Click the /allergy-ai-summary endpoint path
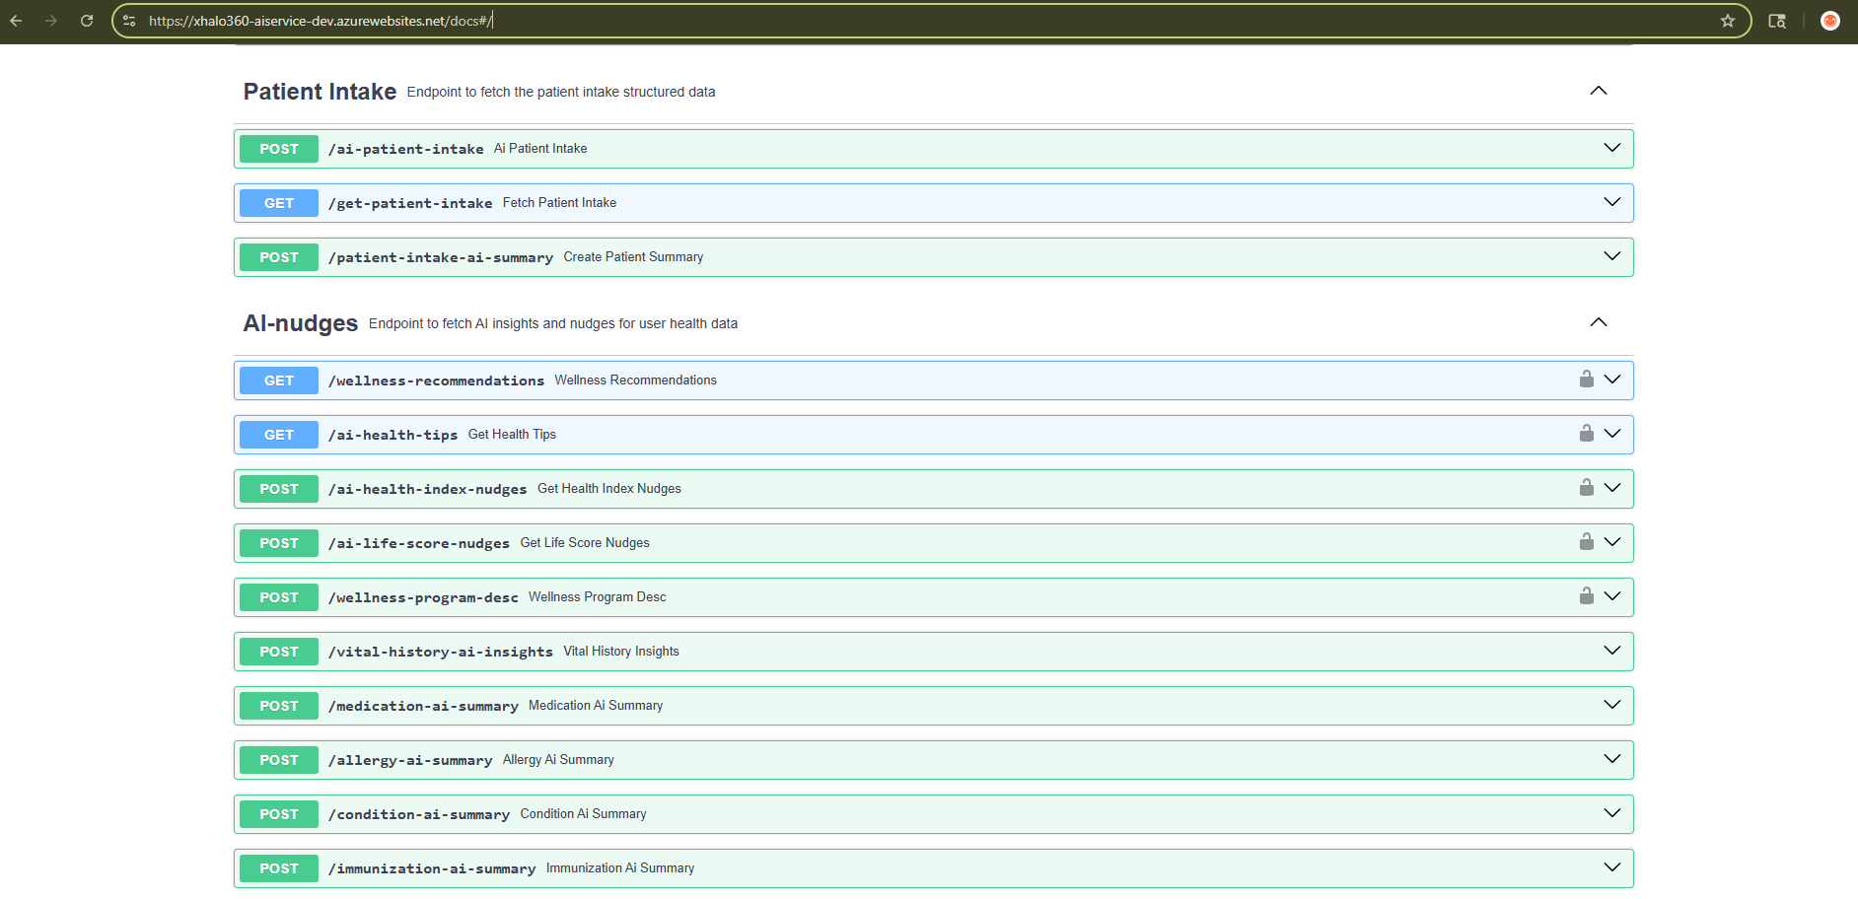Screen dimensions: 1858x899 click(409, 760)
